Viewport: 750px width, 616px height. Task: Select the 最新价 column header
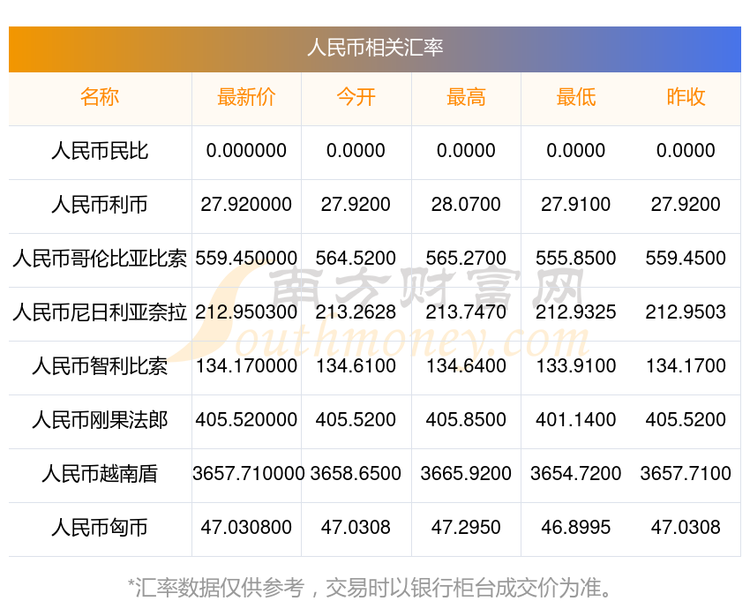[246, 98]
